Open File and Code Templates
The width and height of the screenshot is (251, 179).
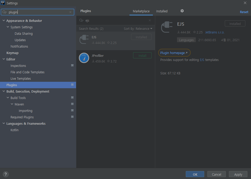click(27, 72)
